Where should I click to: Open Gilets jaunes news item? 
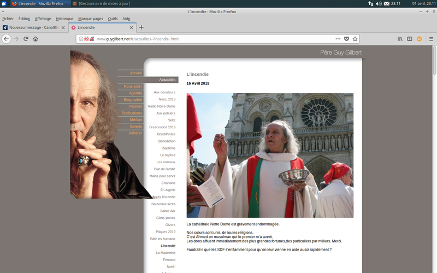click(x=166, y=218)
